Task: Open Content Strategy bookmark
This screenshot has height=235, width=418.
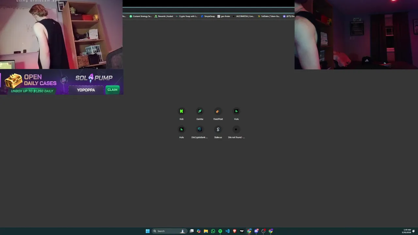Action: (140, 16)
